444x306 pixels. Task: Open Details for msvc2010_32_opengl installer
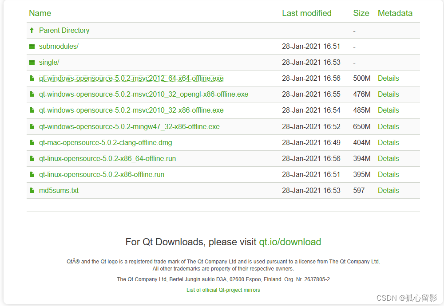click(x=388, y=94)
